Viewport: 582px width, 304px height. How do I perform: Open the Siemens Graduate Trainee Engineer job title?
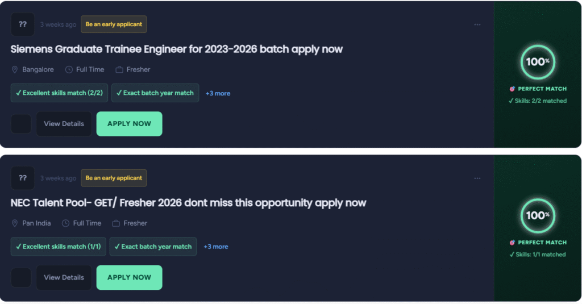click(x=177, y=49)
